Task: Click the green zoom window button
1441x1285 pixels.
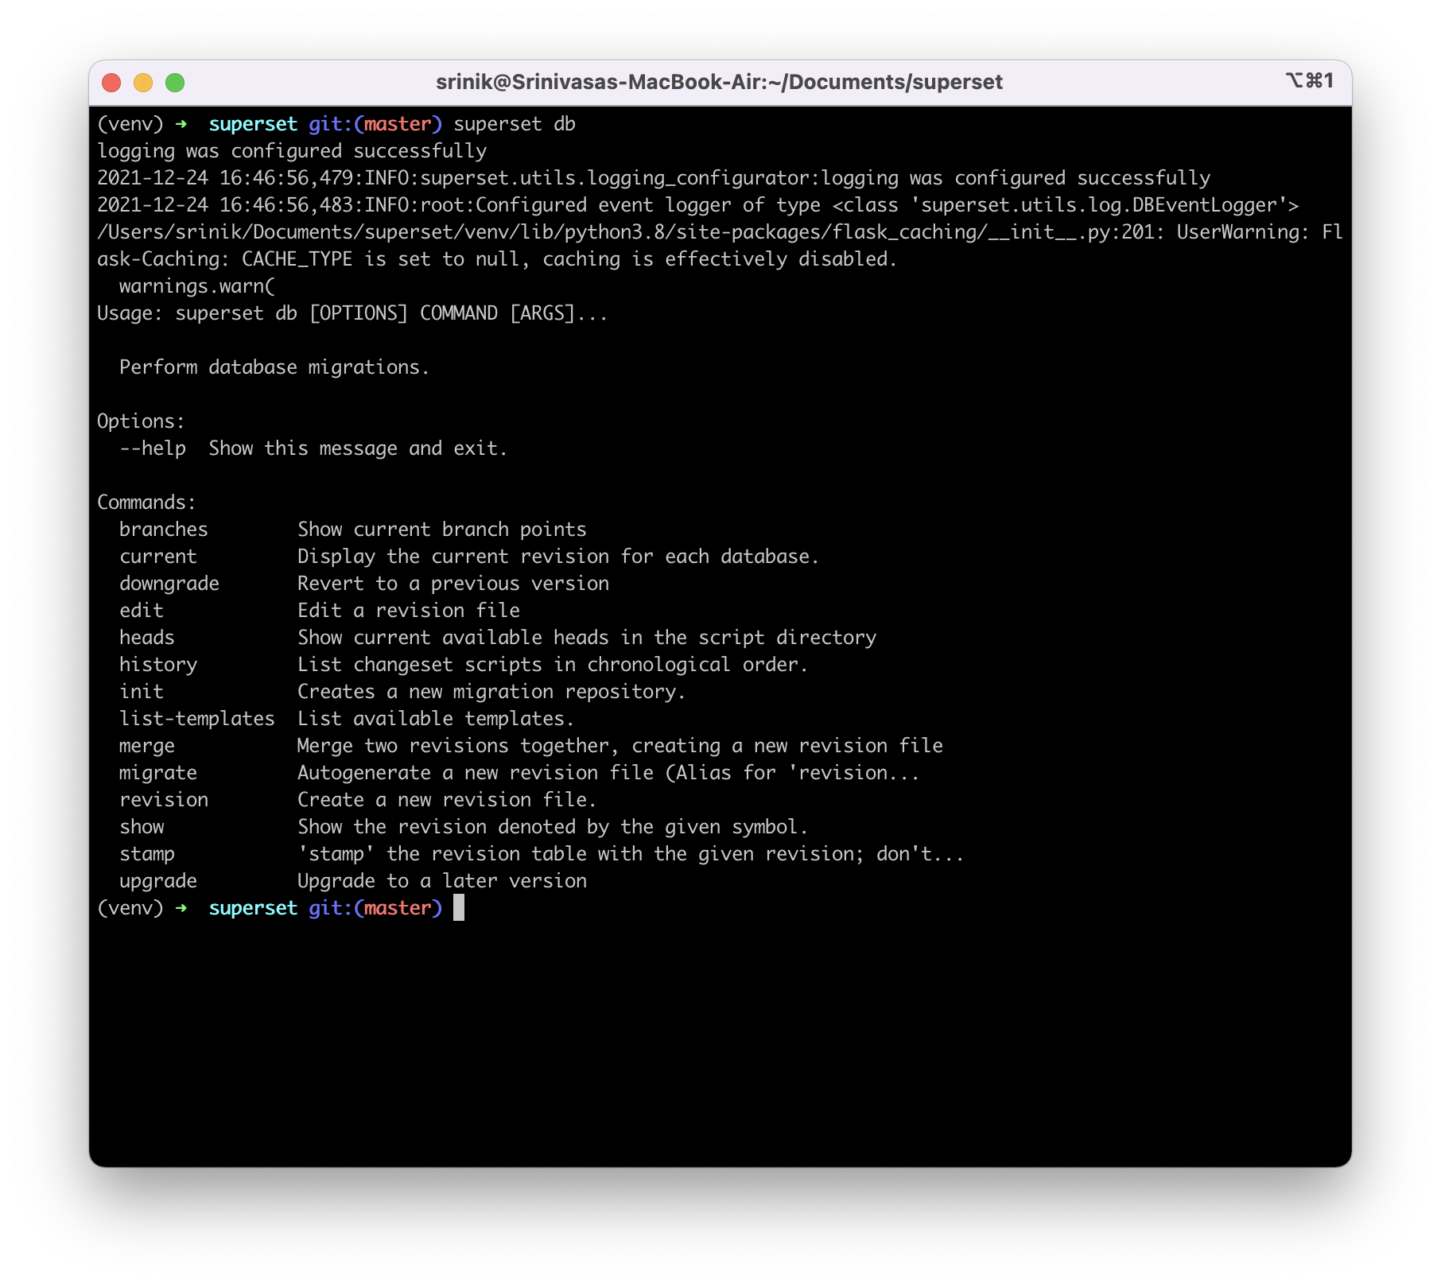Action: pyautogui.click(x=175, y=83)
